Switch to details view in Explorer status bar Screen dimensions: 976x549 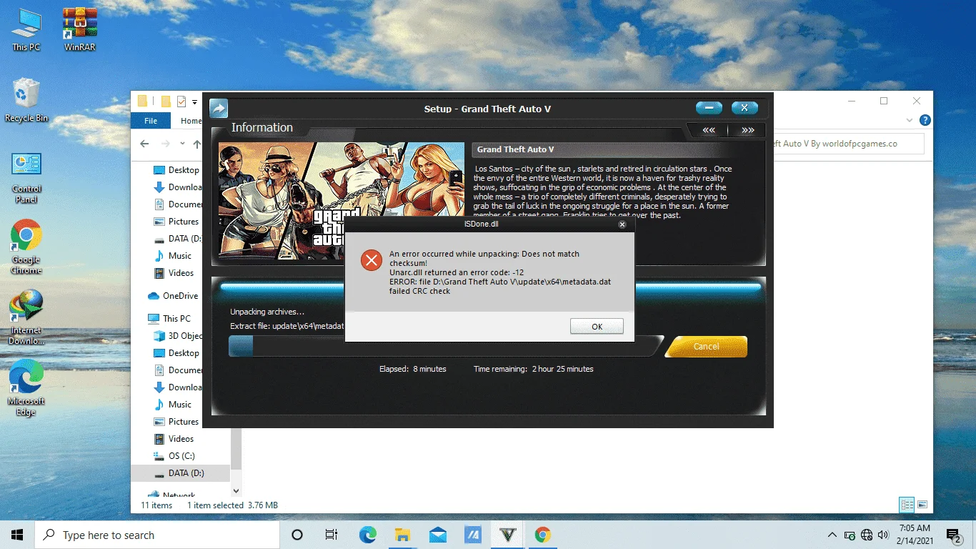click(907, 505)
